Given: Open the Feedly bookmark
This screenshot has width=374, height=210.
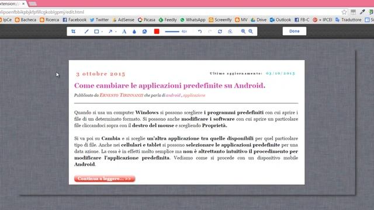Looking at the screenshot, I should (168, 20).
